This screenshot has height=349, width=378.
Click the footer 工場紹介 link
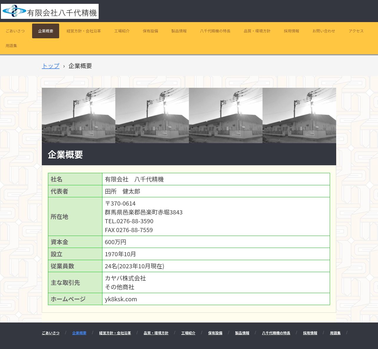click(x=188, y=333)
